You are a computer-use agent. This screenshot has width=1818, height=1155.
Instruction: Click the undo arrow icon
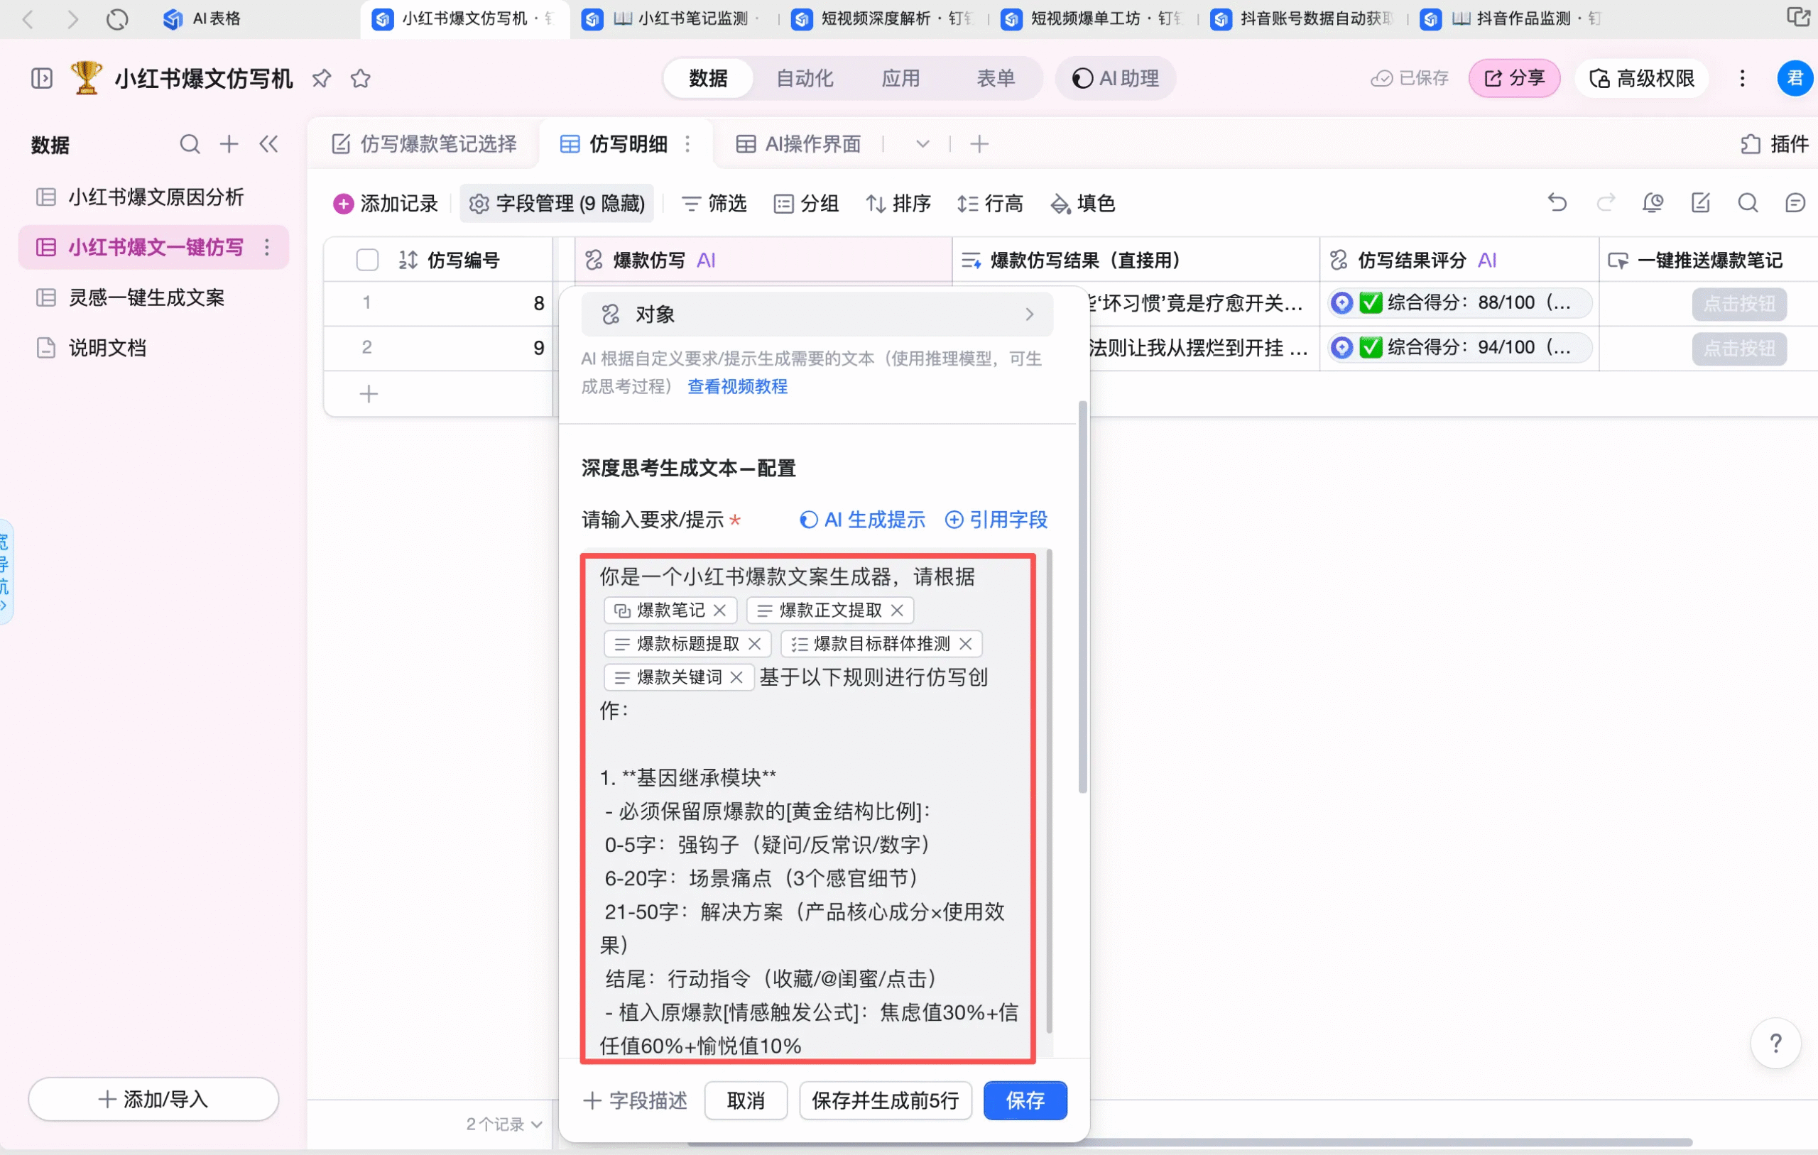tap(1557, 203)
